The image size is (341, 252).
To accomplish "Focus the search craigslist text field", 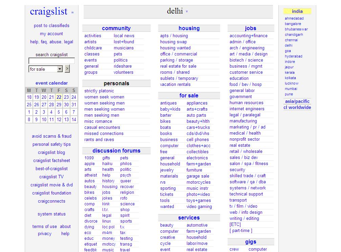I will point(51,61).
